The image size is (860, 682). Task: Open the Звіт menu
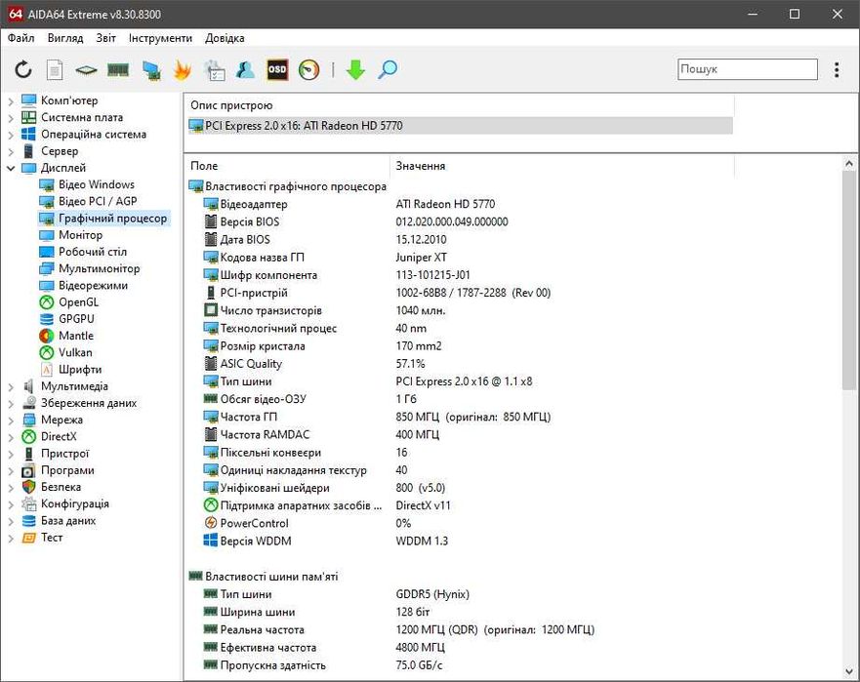pos(105,38)
